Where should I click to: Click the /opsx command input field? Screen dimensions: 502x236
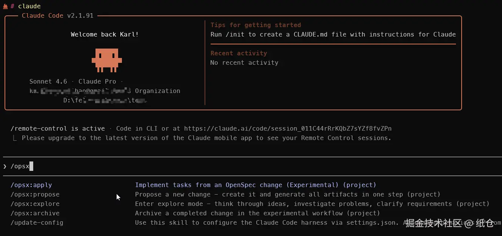[x=151, y=166]
